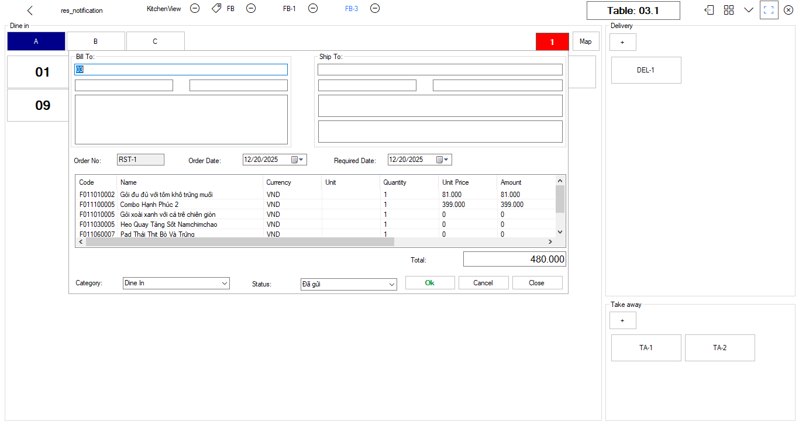Open the Status dropdown showing Đã gửi
Viewport: 799px width, 425px height.
pyautogui.click(x=392, y=285)
